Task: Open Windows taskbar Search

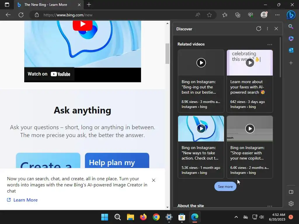Action: 117,217
